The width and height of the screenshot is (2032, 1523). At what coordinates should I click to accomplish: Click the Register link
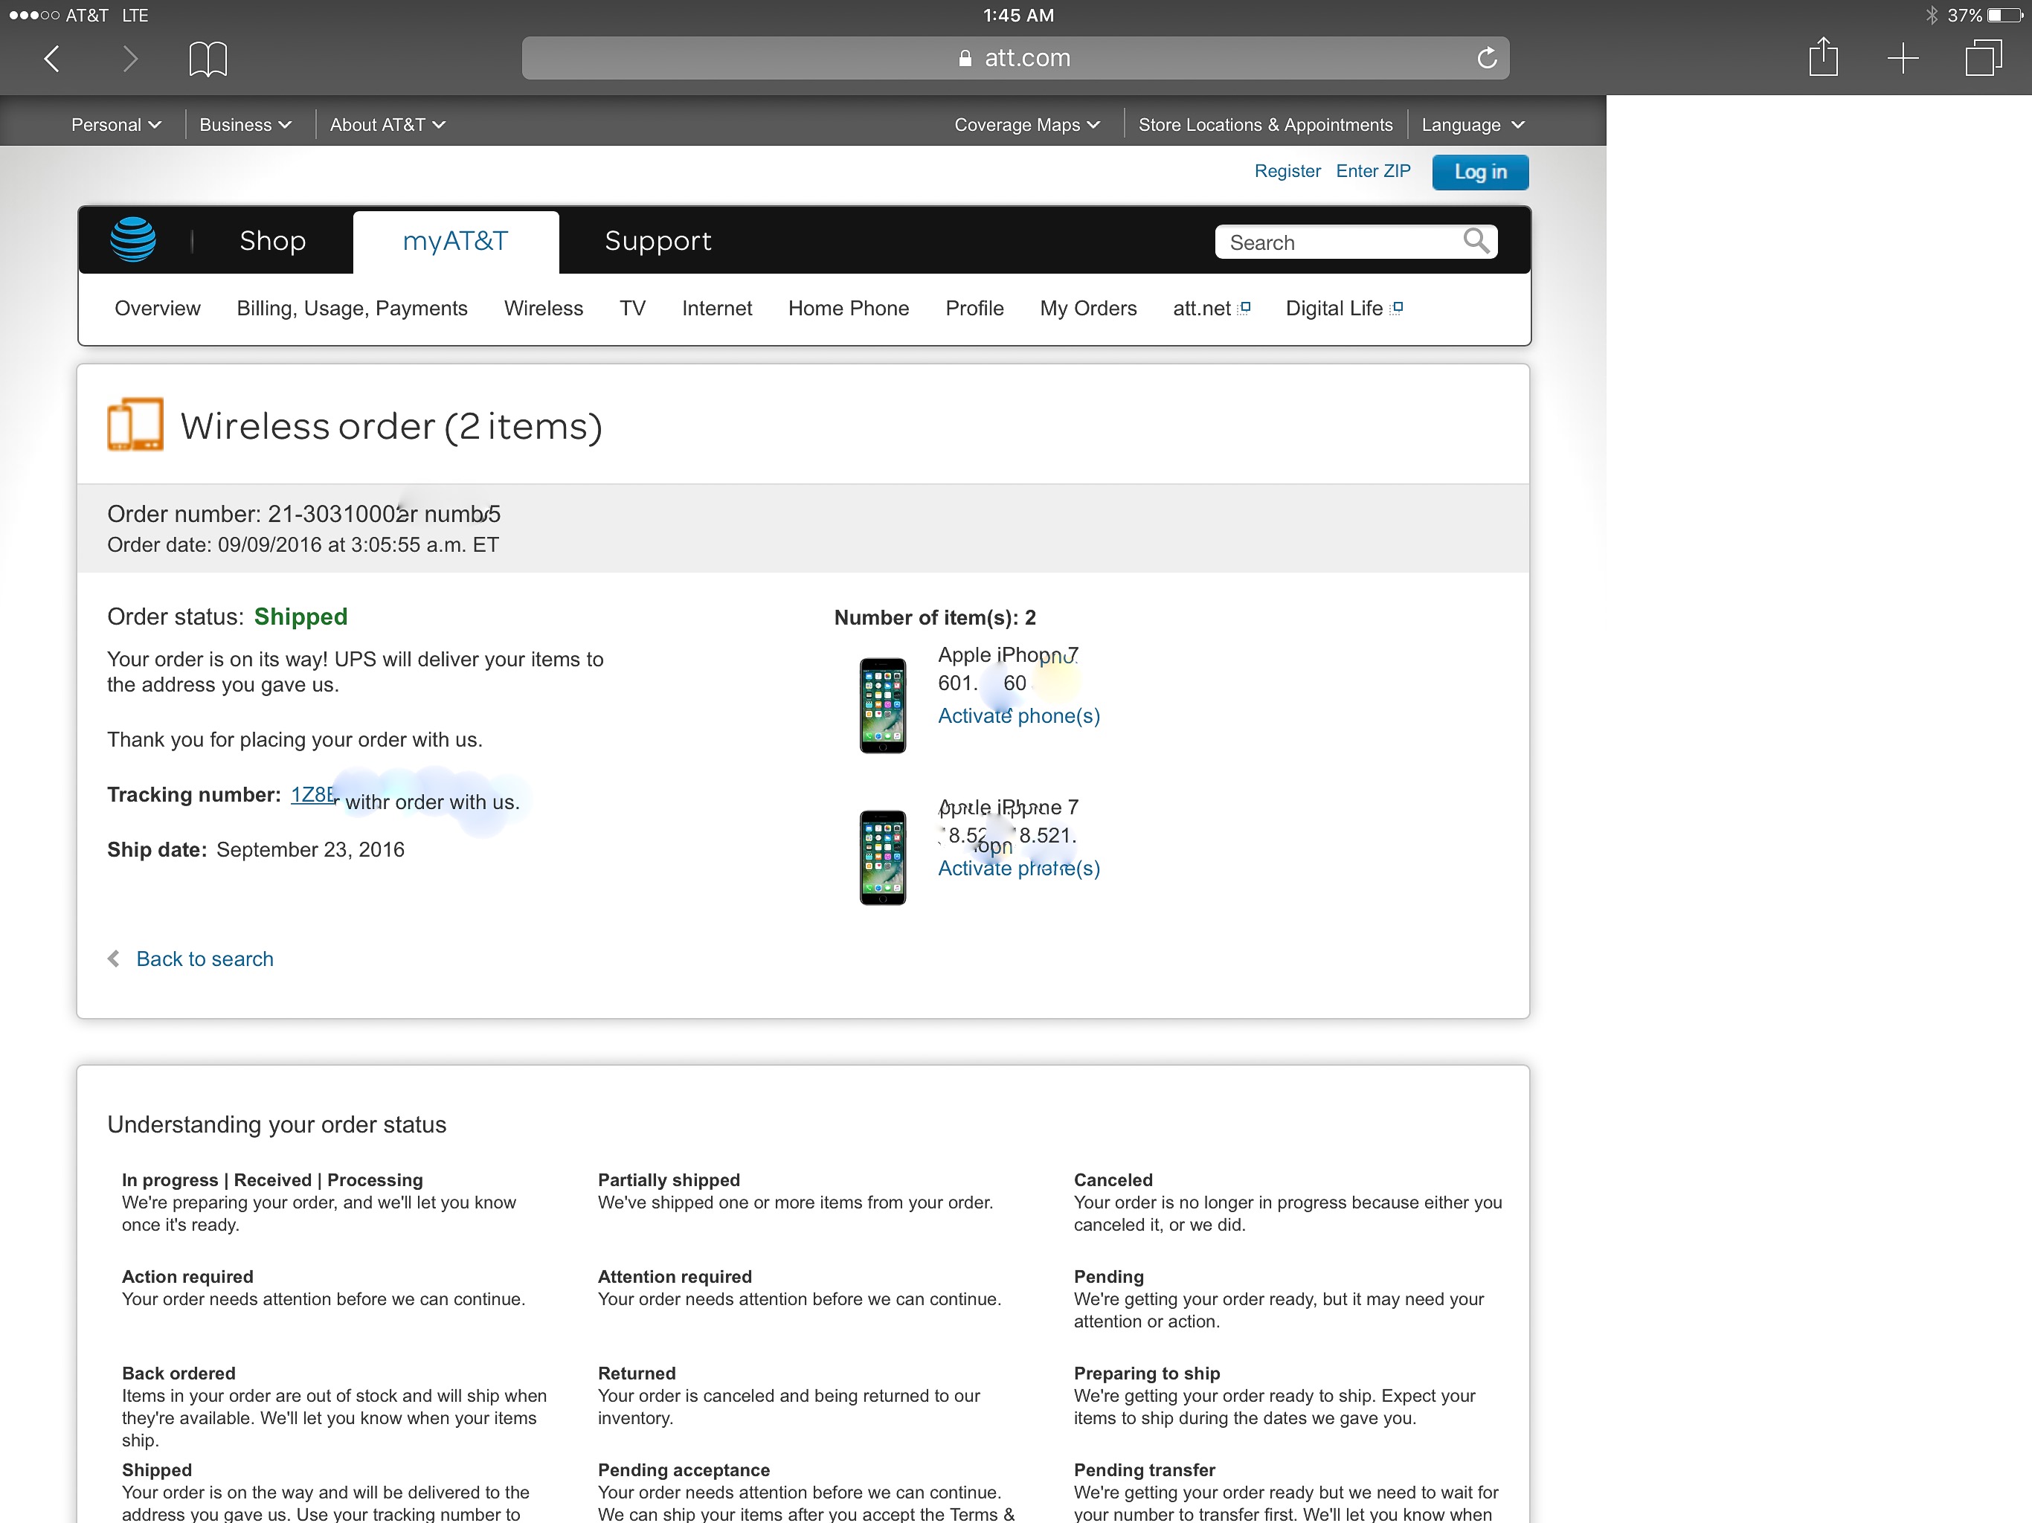pos(1287,171)
